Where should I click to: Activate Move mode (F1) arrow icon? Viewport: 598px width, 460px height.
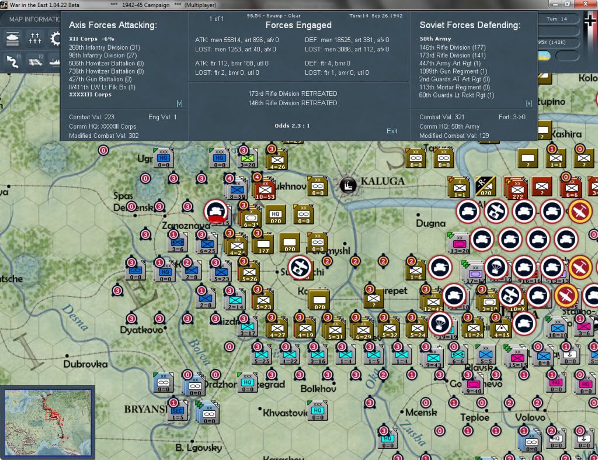click(x=13, y=61)
